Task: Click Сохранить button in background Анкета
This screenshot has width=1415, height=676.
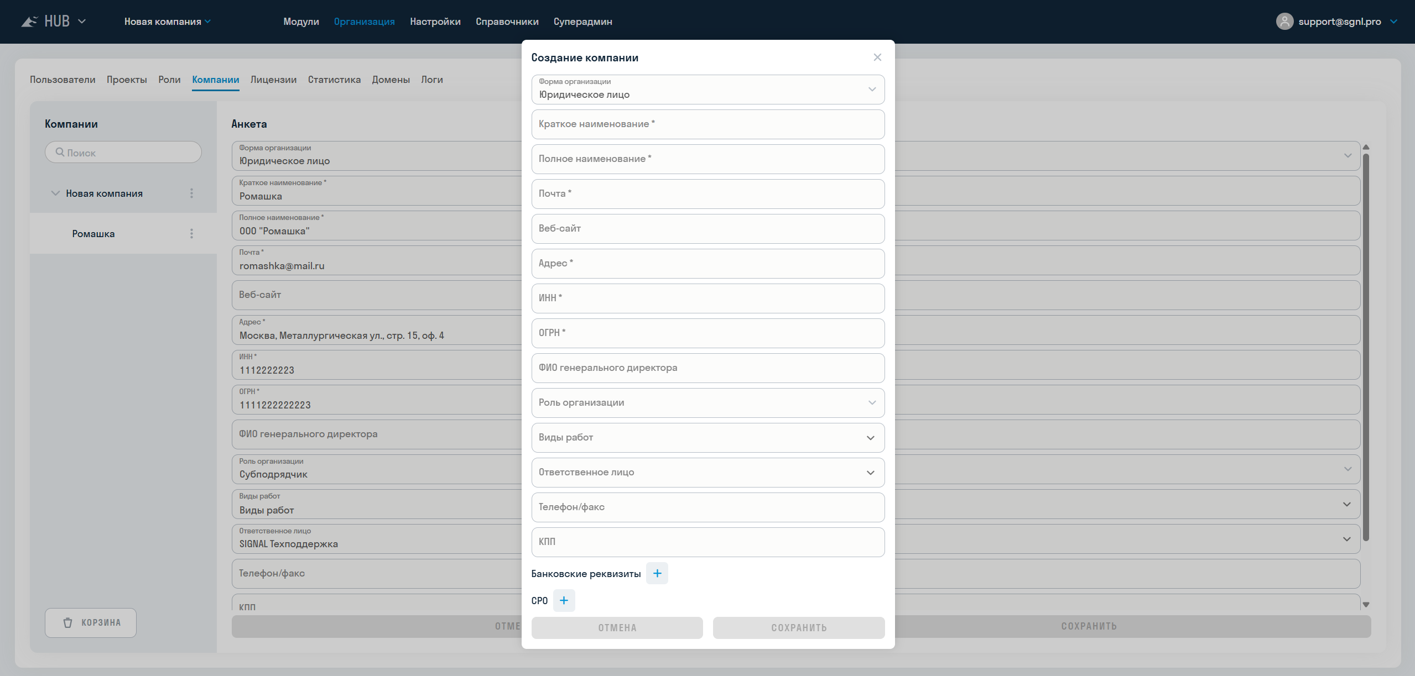Action: tap(1089, 626)
